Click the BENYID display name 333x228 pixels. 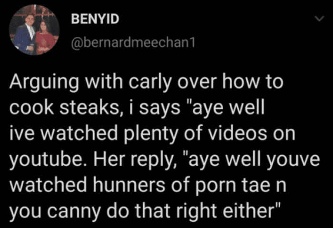(x=95, y=19)
